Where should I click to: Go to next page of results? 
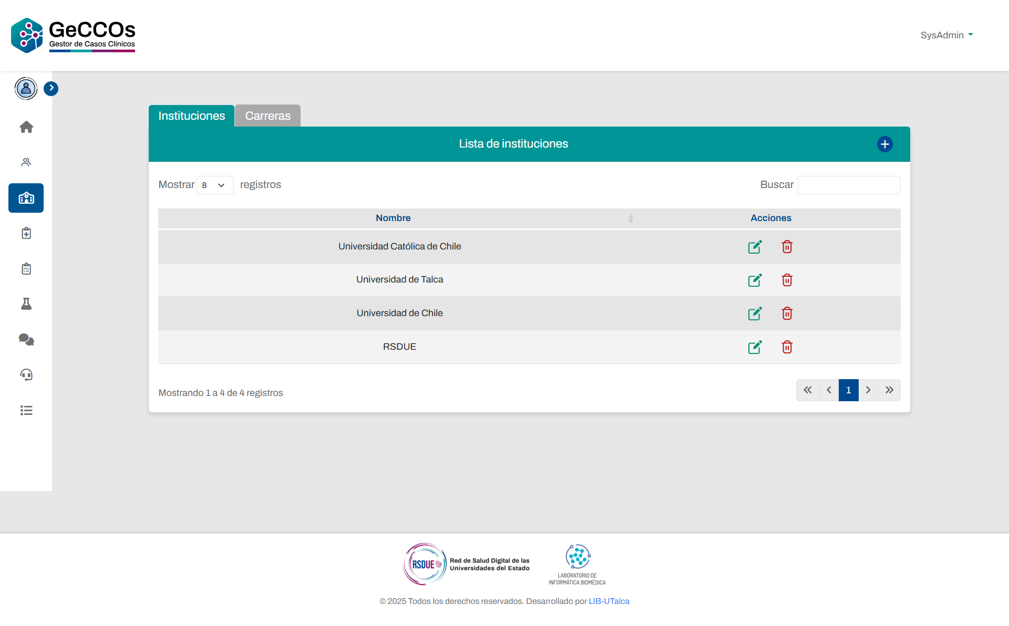868,390
